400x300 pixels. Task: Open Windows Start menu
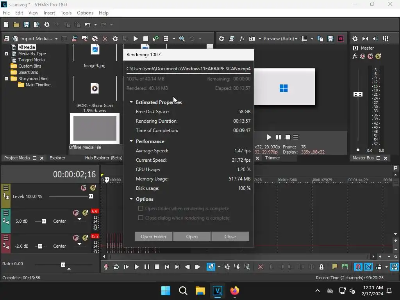pyautogui.click(x=166, y=291)
